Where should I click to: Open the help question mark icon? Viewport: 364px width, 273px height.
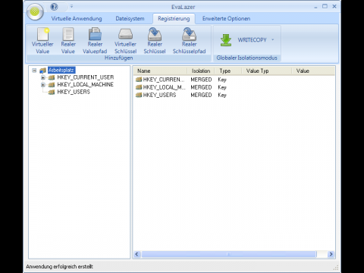[54, 7]
